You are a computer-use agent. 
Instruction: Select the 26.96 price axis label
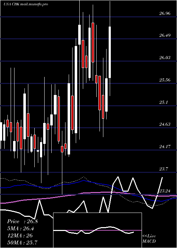pos(165,13)
